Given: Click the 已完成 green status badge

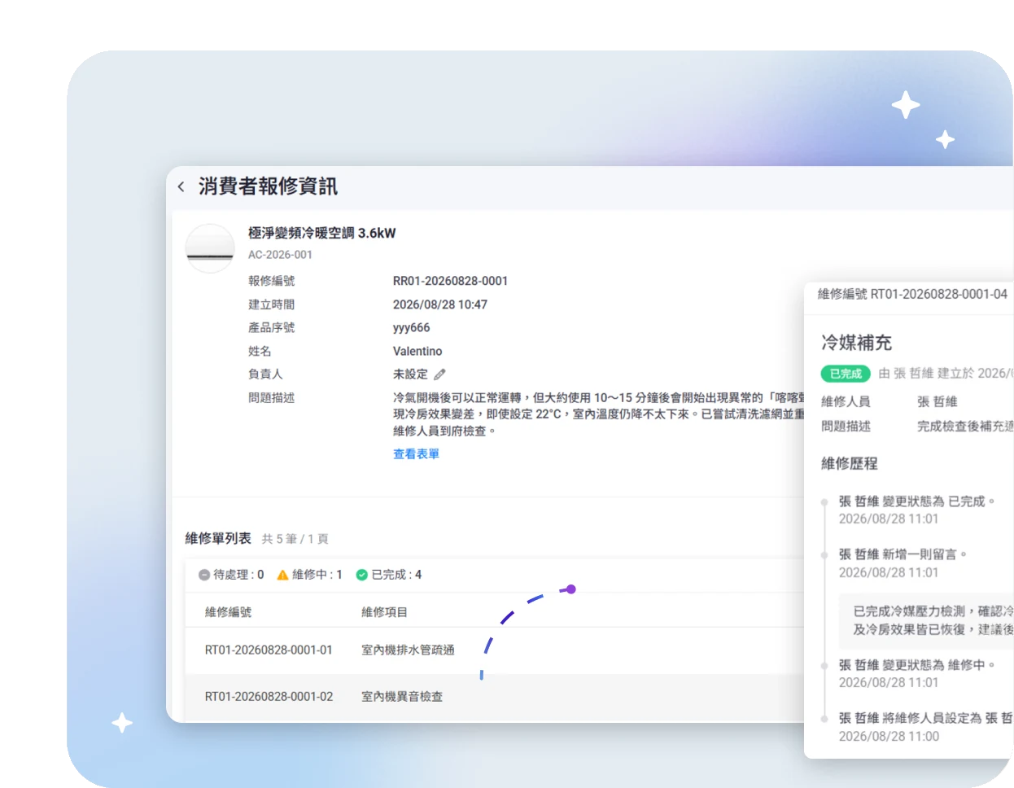Looking at the screenshot, I should coord(846,374).
